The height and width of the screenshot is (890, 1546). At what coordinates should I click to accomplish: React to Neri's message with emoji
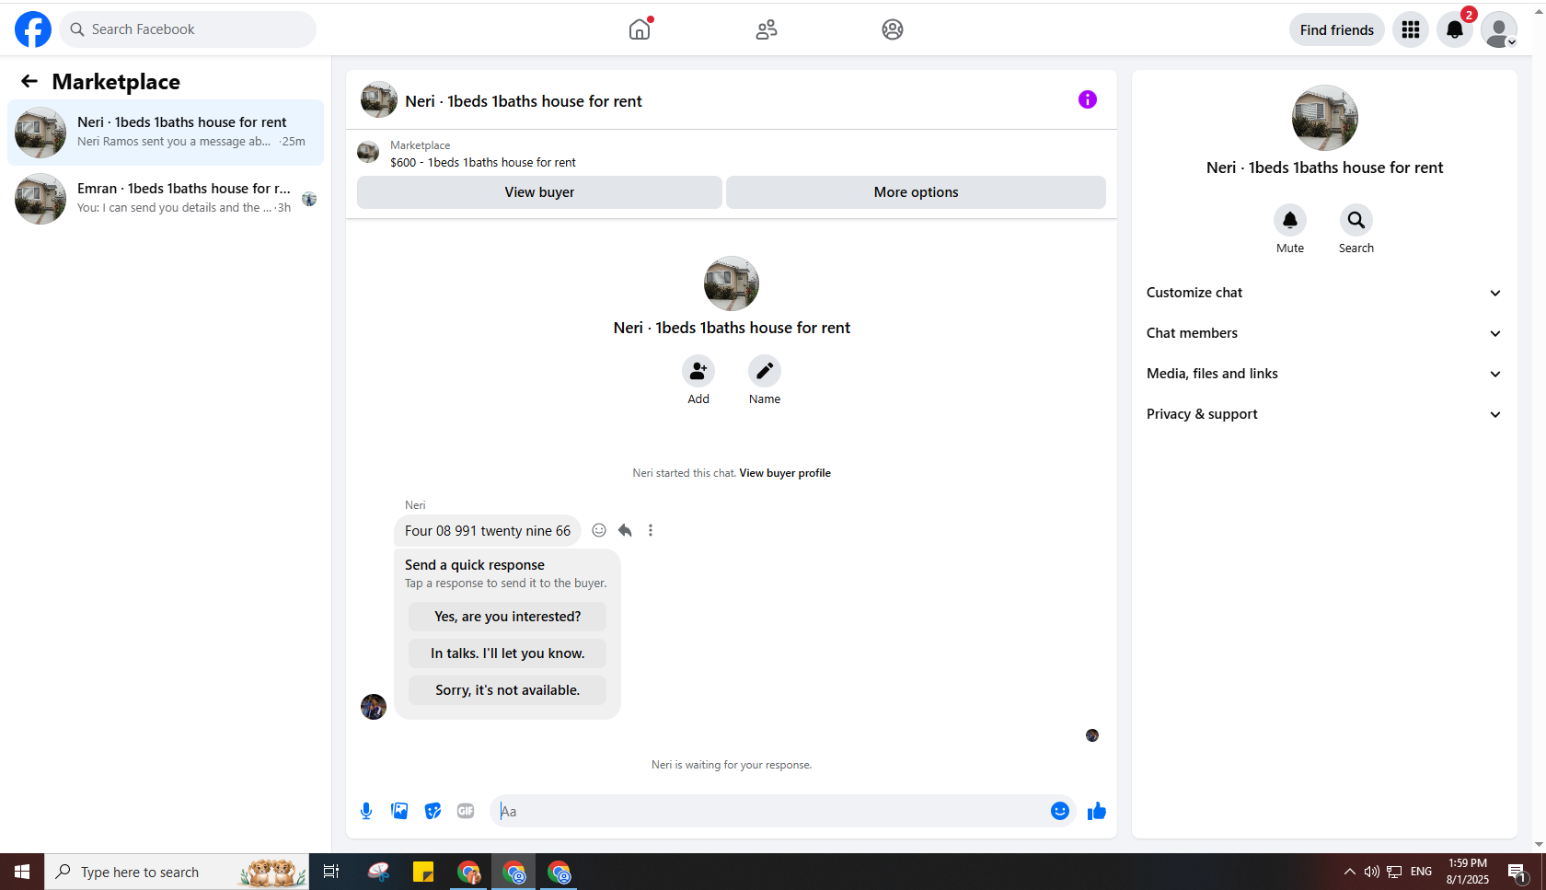[599, 530]
